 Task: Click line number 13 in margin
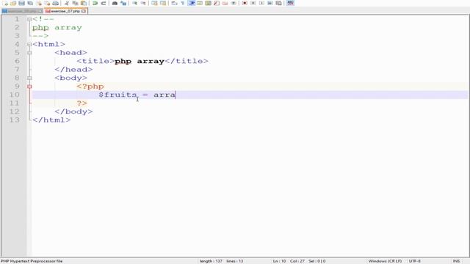(15, 120)
